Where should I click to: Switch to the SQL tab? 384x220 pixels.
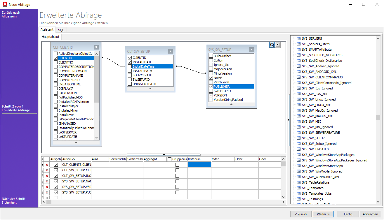pos(61,30)
